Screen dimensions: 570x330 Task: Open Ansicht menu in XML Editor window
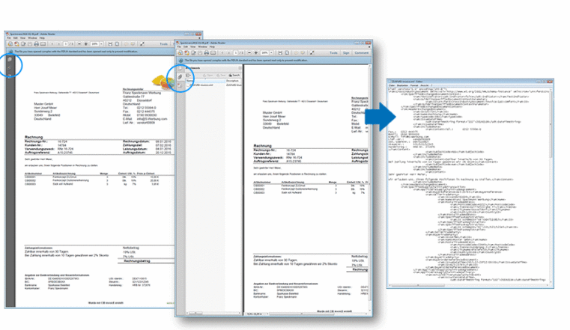click(x=425, y=85)
